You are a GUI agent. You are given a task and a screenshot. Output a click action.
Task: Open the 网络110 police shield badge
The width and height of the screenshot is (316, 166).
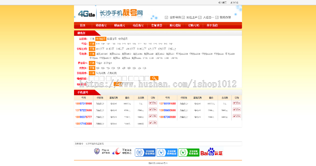pyautogui.click(x=102, y=151)
